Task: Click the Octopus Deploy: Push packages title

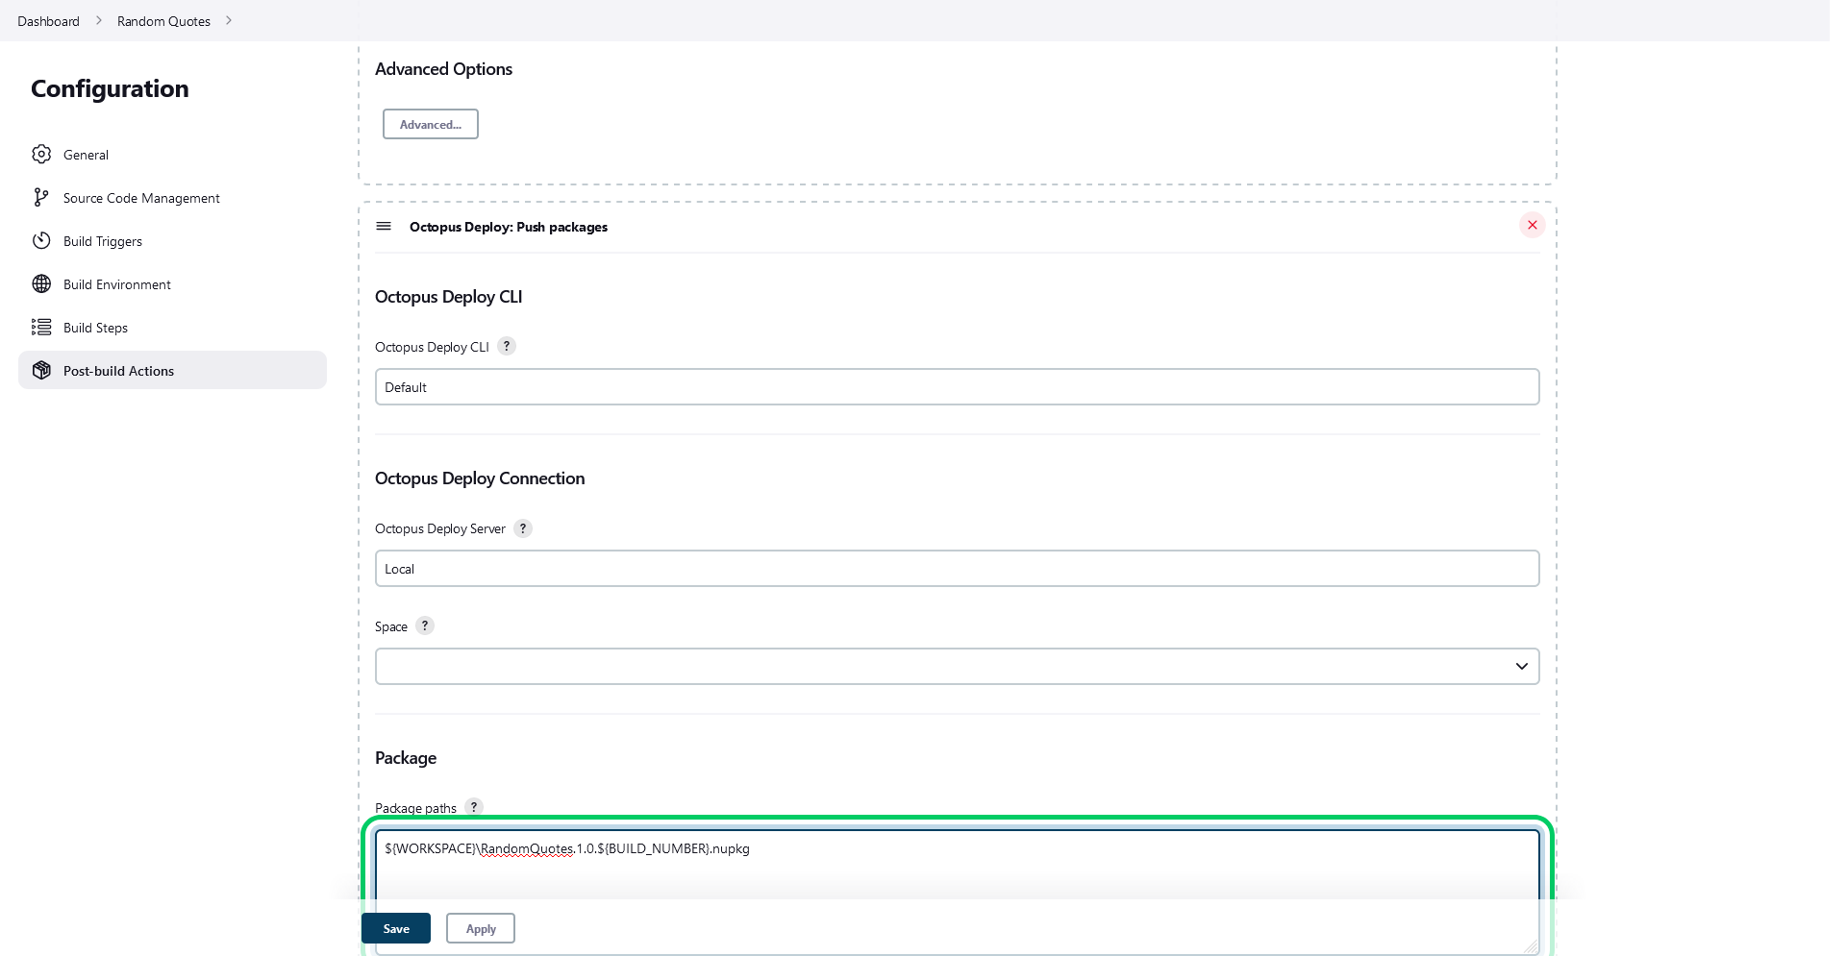Action: 509,227
